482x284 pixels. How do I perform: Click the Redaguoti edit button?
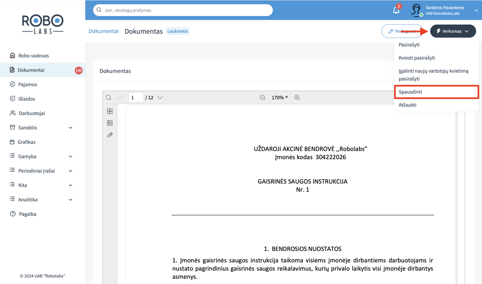(x=402, y=31)
